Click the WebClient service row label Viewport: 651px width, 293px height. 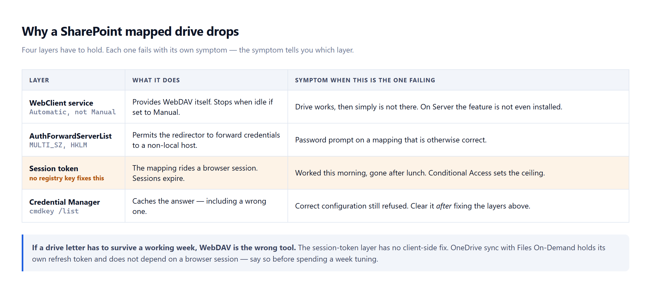(61, 103)
